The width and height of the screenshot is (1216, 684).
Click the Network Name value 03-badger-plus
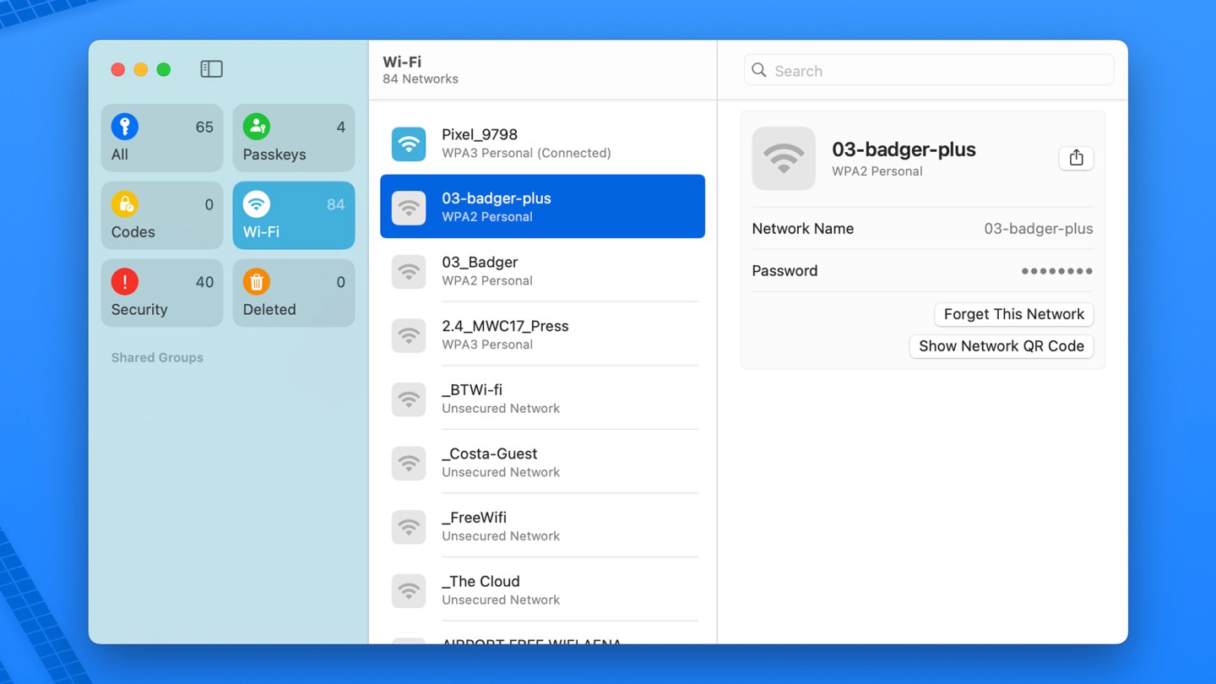pos(1038,229)
